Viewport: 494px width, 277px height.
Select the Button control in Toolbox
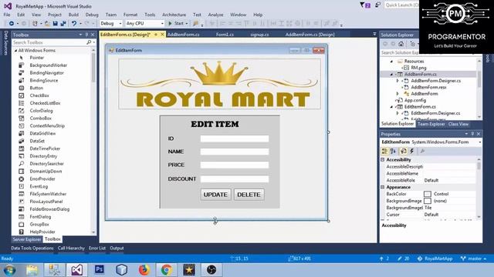tap(36, 88)
